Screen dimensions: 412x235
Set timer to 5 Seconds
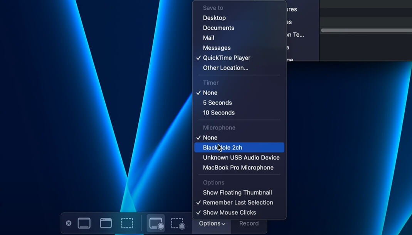(217, 103)
